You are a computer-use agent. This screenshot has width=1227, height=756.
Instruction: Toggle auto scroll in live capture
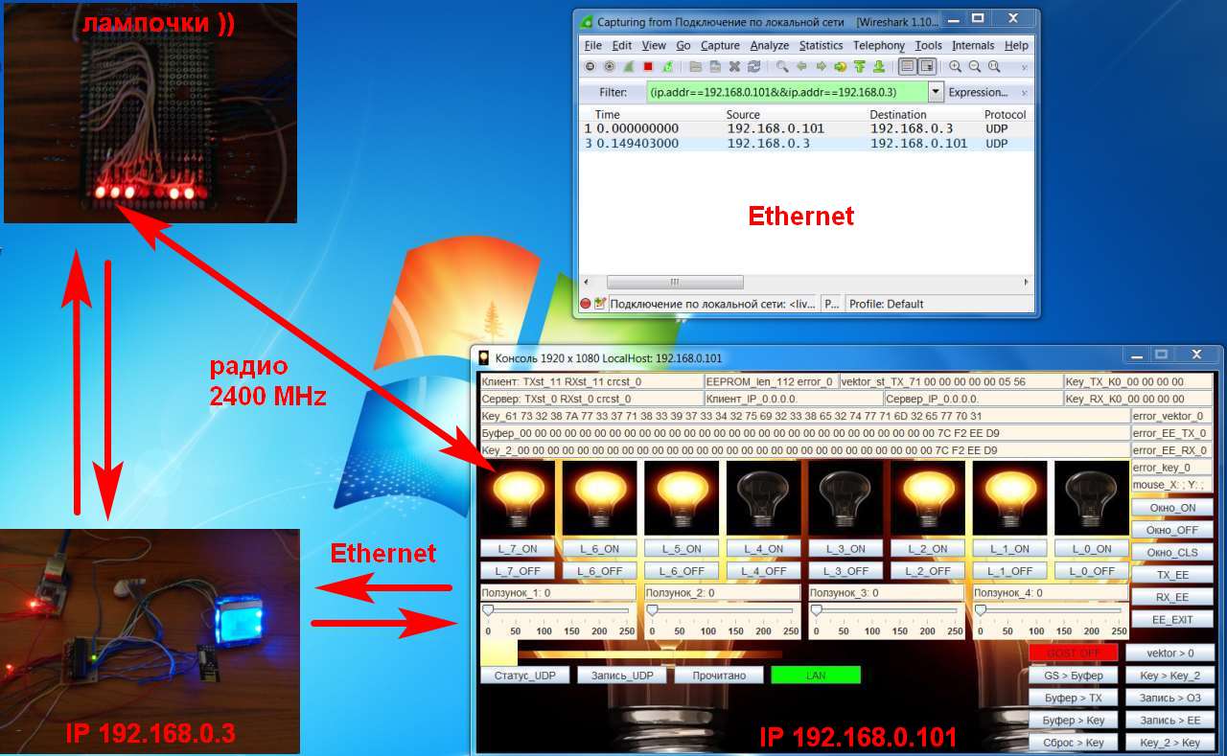tap(927, 67)
